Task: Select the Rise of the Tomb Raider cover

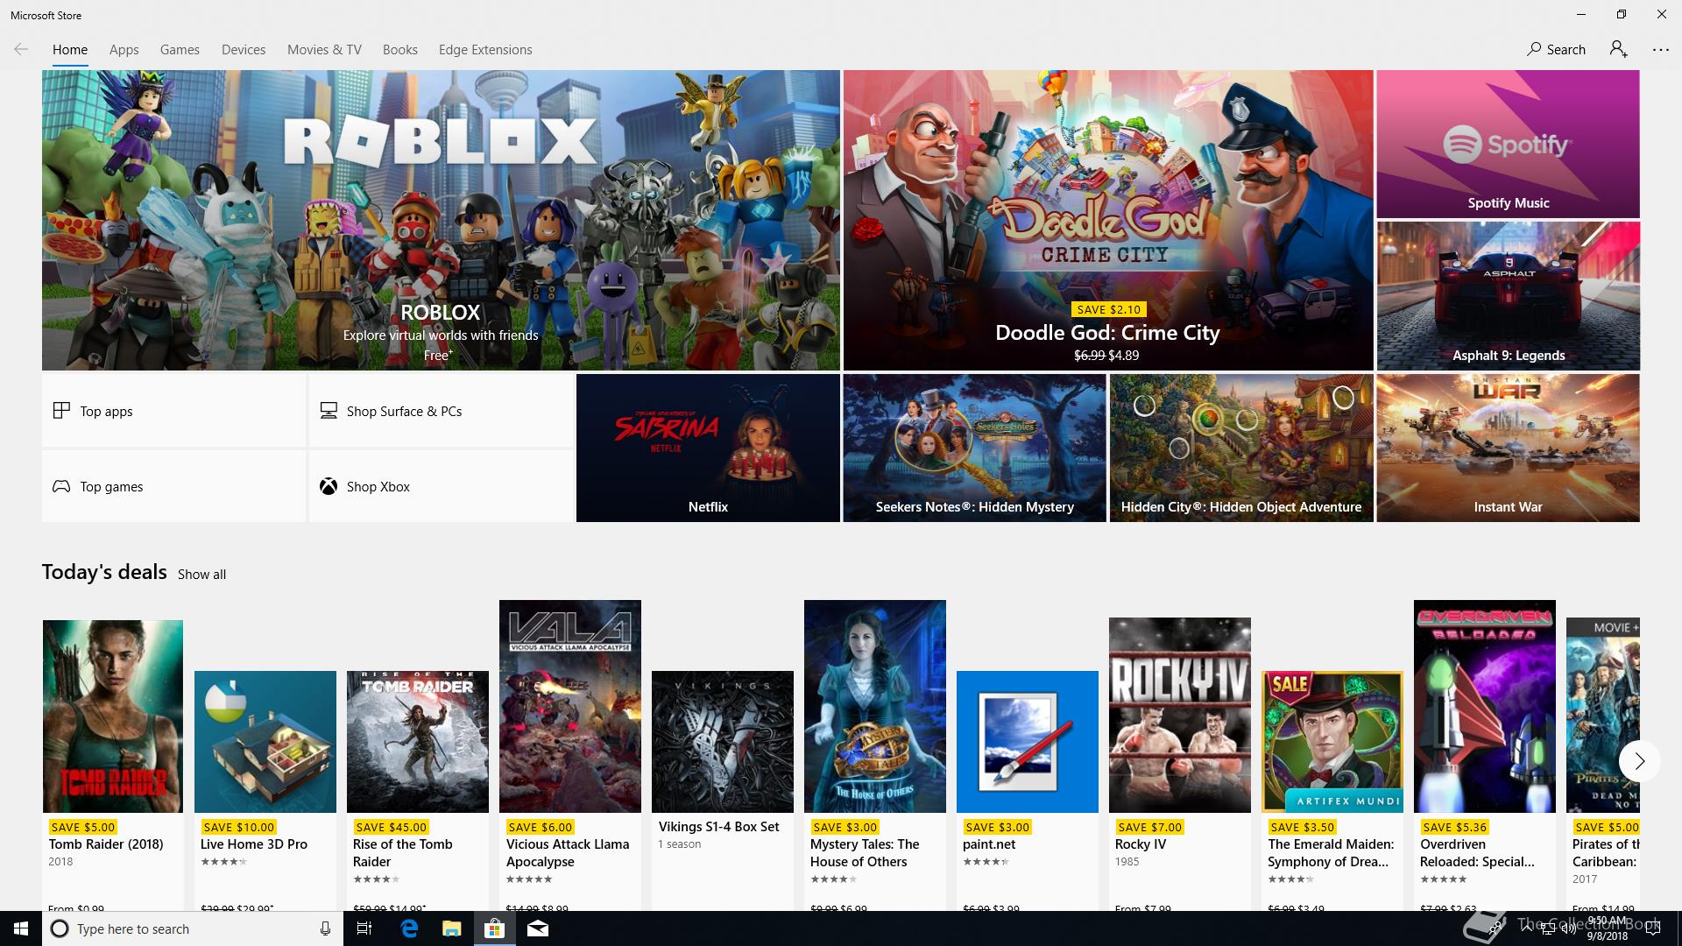Action: coord(418,742)
